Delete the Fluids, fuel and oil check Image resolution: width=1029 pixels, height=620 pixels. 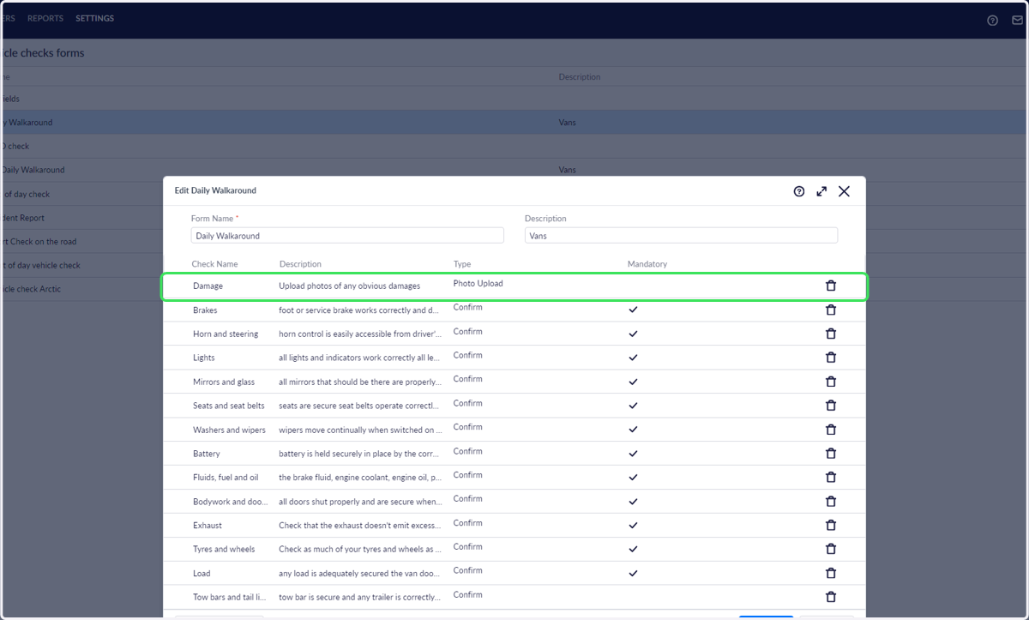830,478
